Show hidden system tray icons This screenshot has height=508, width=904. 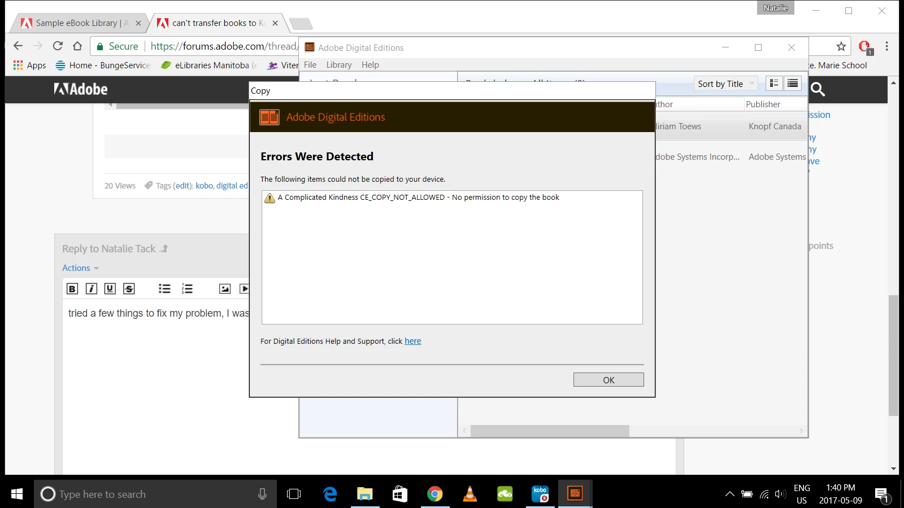pyautogui.click(x=730, y=494)
